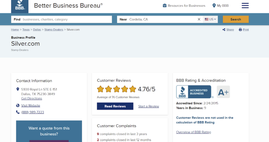Click the phone handset icon
Screen dimensions: 269x142
click(x=18, y=112)
